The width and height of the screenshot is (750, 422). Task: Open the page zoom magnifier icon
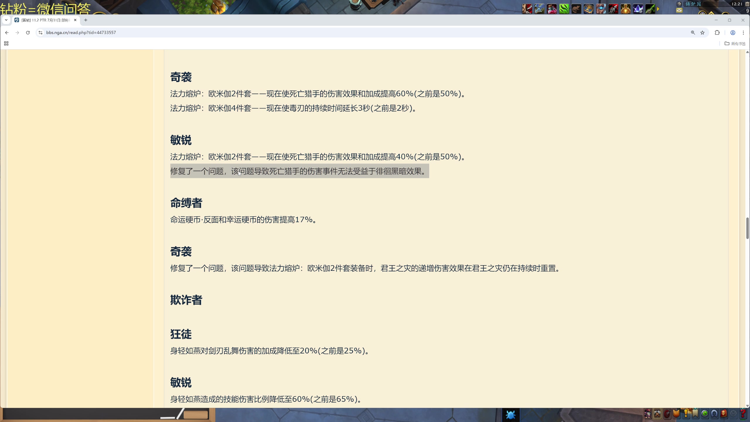coord(693,33)
